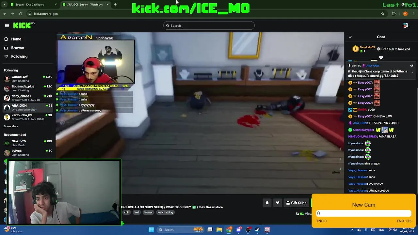Expand the gift leaderboard handle
Image resolution: width=418 pixels, height=235 pixels.
click(381, 58)
